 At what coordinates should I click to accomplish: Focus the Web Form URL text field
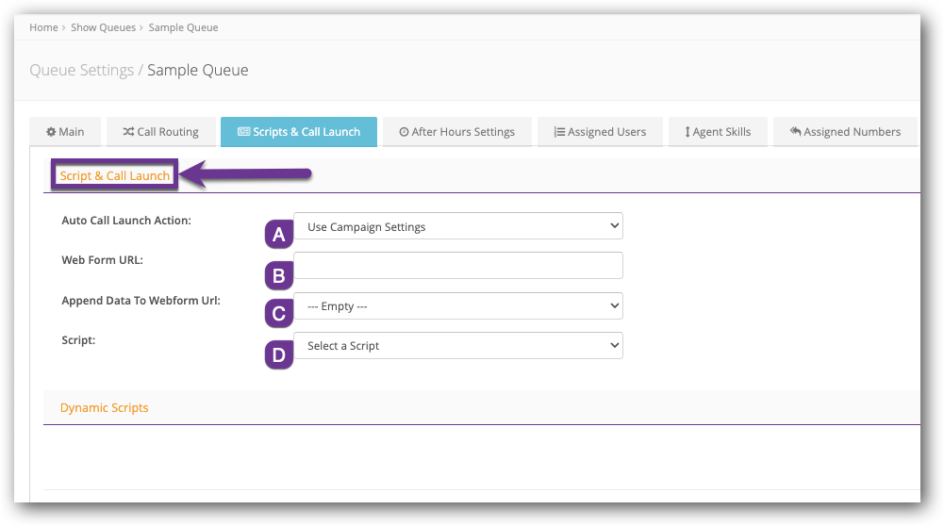tap(458, 266)
